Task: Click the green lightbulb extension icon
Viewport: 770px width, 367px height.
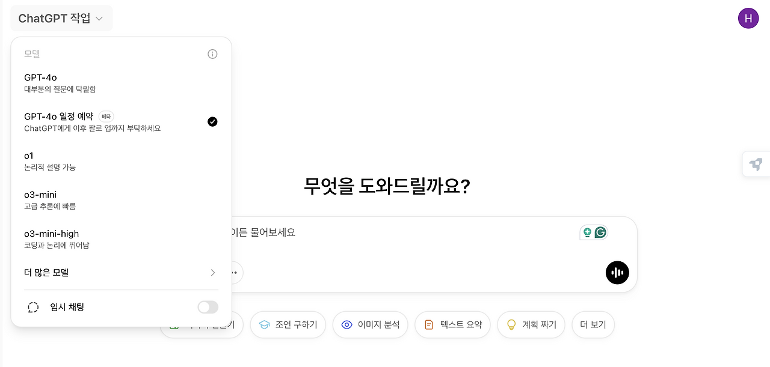Action: click(587, 232)
